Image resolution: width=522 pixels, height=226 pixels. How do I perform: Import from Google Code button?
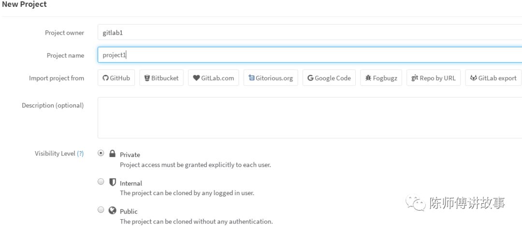pos(329,78)
